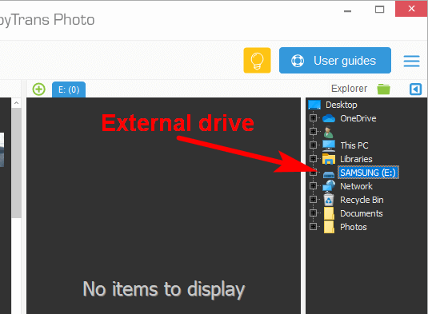Select Photos folder in the tree
The width and height of the screenshot is (428, 314).
[354, 227]
